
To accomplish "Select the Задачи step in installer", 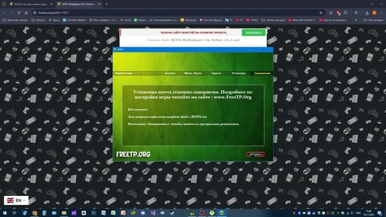I will click(216, 74).
